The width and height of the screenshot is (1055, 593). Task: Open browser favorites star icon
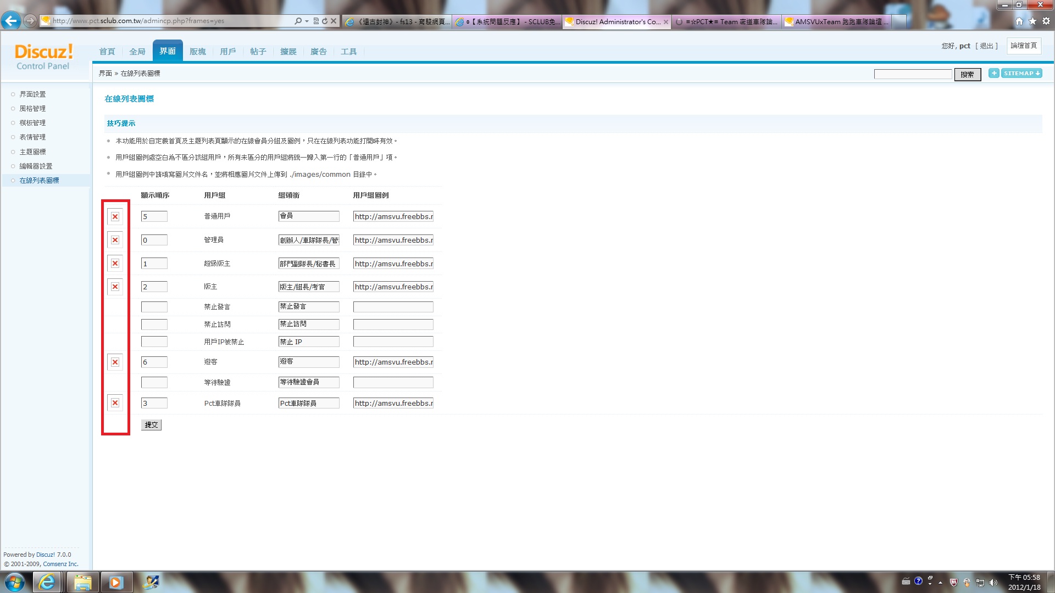tap(1032, 21)
